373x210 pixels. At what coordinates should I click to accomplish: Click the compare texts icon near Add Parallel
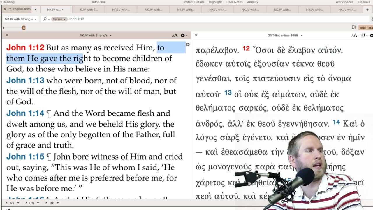click(x=354, y=28)
